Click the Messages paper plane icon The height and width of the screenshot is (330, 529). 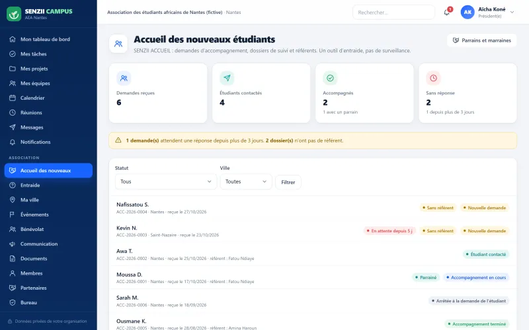point(13,127)
